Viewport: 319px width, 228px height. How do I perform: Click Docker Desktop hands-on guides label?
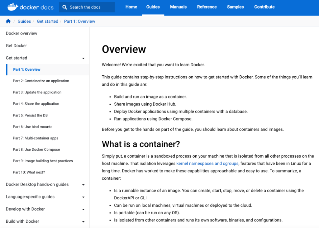pos(37,184)
